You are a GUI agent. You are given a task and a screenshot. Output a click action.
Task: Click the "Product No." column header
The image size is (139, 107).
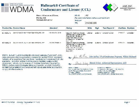(7, 28)
